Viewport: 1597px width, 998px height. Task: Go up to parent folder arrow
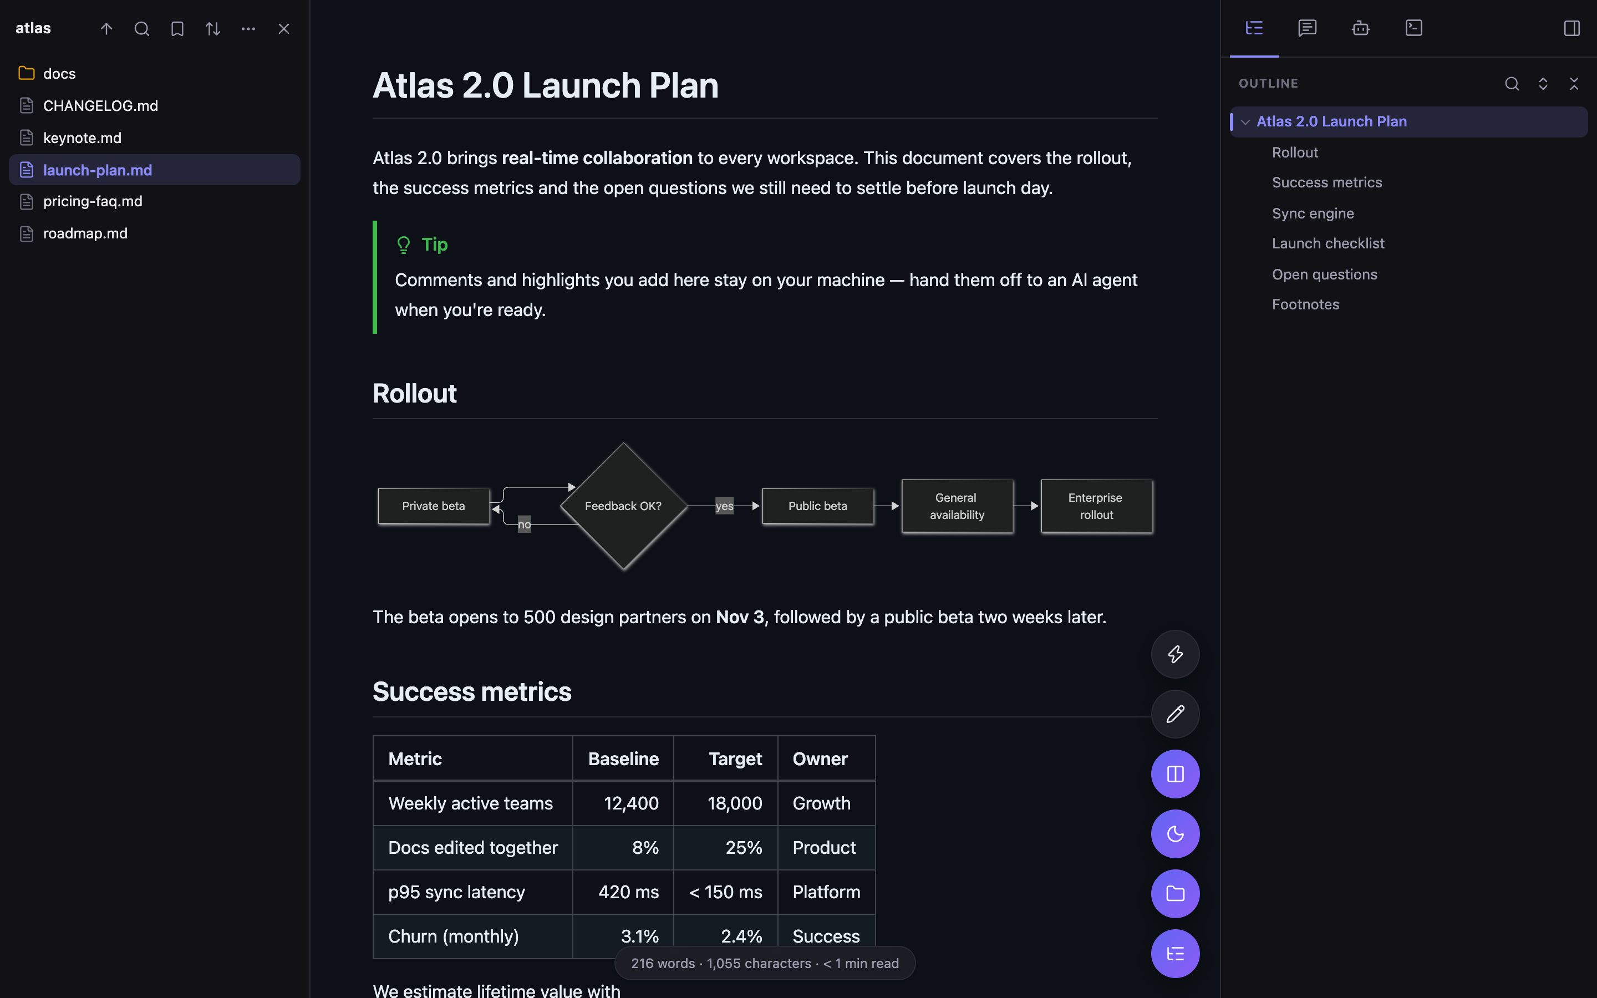[106, 29]
